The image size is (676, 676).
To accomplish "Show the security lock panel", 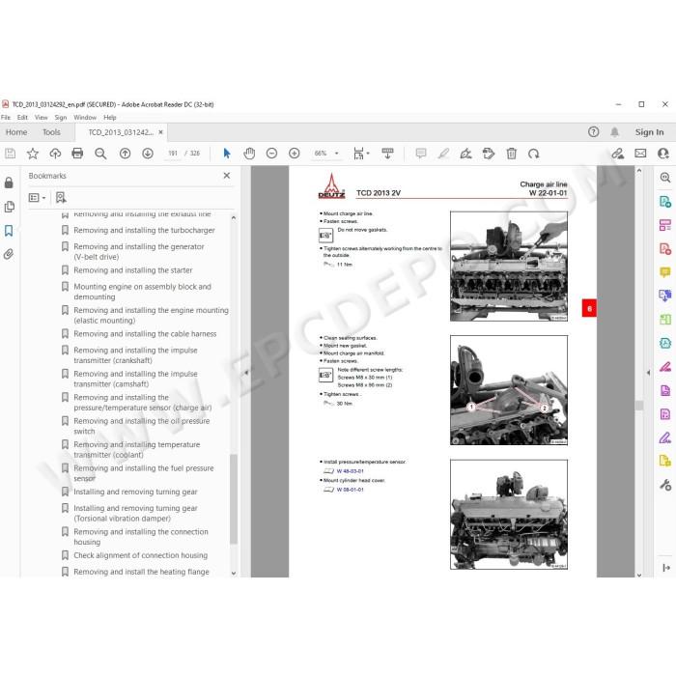I will click(9, 183).
